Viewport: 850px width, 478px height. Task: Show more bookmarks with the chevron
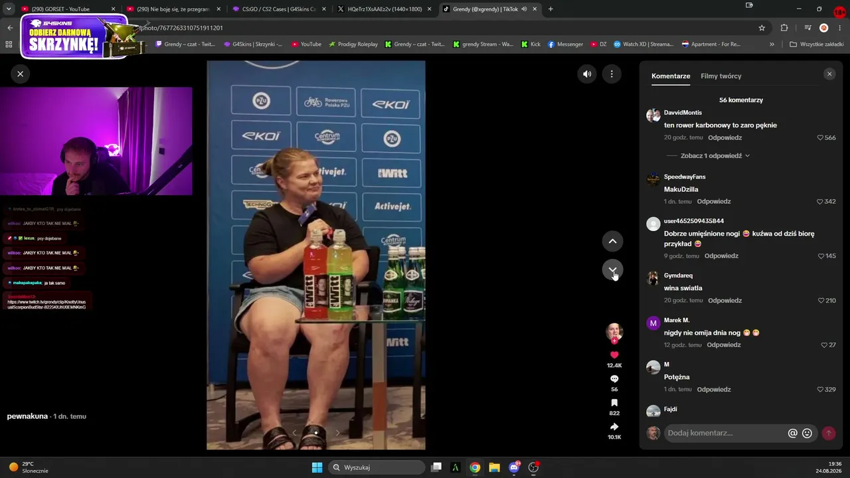pos(772,44)
